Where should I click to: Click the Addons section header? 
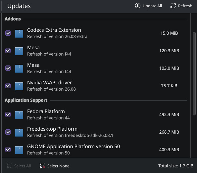click(x=13, y=19)
